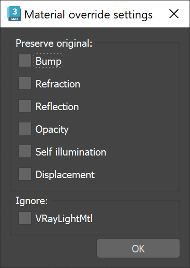Image resolution: width=190 pixels, height=268 pixels.
Task: Tick the square checkbox beside Bump
Action: tap(25, 61)
